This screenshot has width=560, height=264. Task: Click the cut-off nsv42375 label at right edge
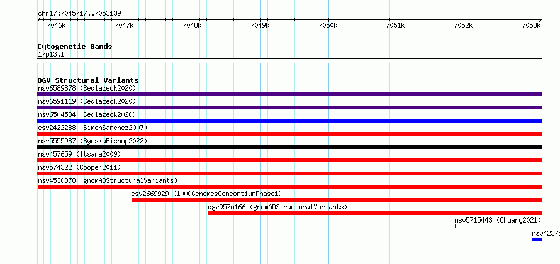tap(546, 234)
